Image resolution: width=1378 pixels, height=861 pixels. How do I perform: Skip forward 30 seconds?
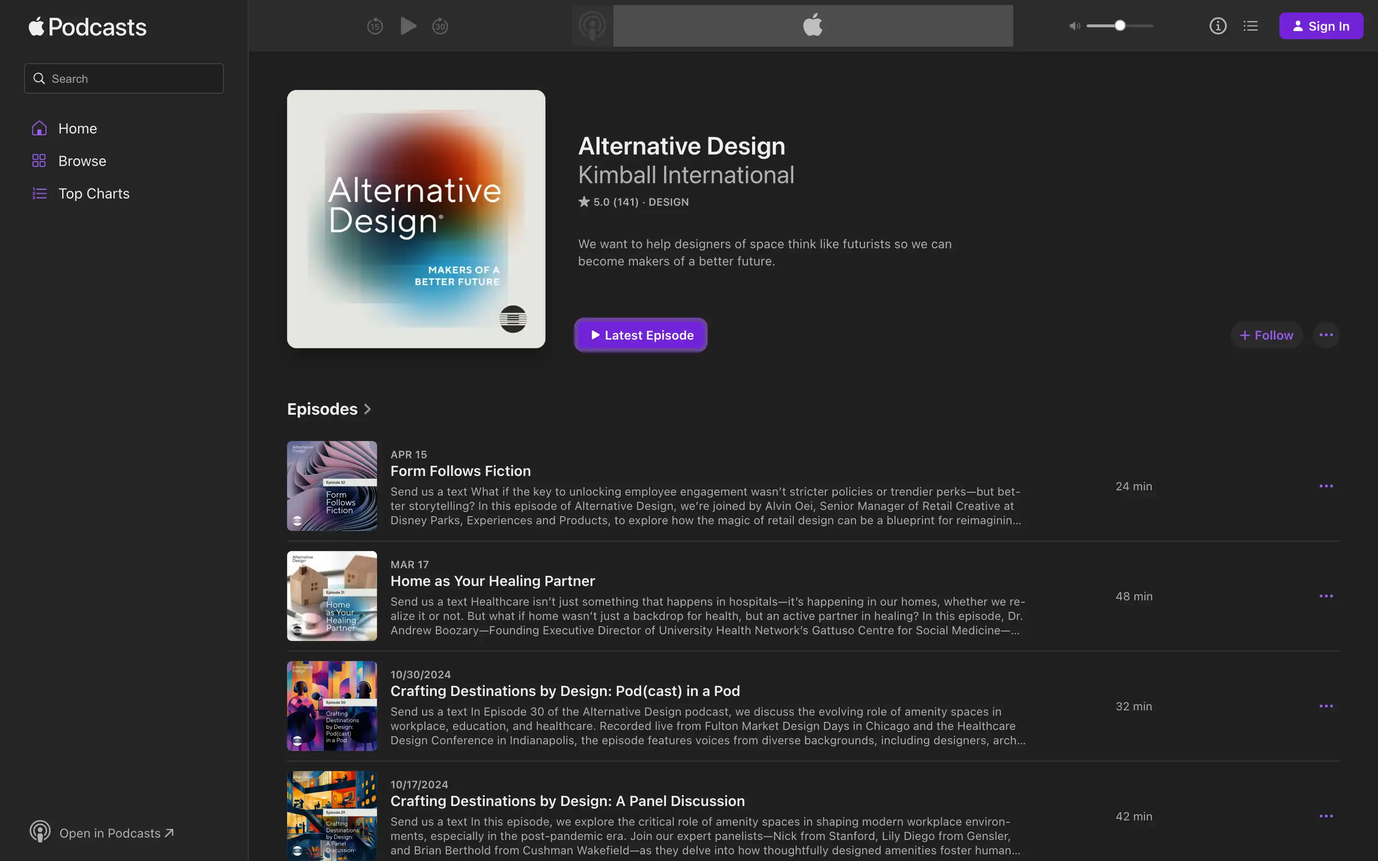click(x=440, y=26)
